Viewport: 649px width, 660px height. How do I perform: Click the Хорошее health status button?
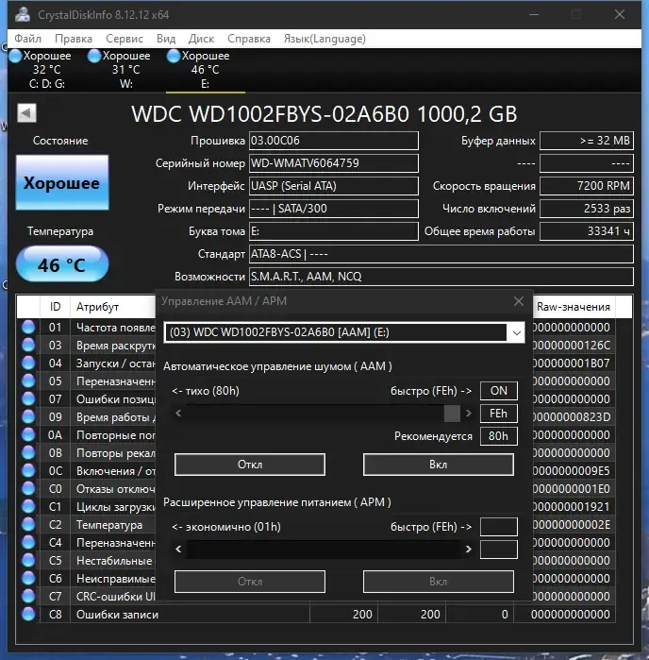point(62,182)
